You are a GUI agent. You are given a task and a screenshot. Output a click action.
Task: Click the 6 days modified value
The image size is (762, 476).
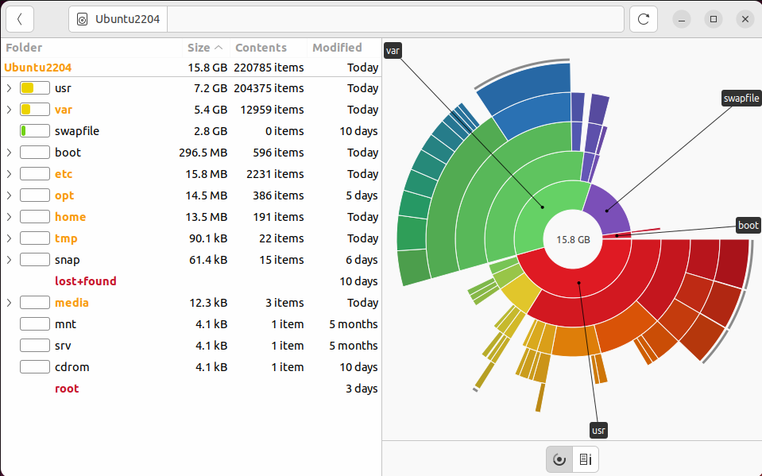pos(362,260)
